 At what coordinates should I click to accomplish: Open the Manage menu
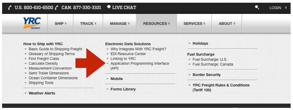[120, 24]
